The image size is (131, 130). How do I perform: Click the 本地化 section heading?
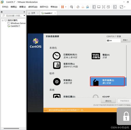tap(53, 48)
